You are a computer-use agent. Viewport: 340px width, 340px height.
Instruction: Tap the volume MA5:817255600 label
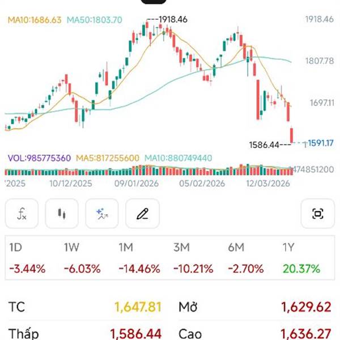107,158
